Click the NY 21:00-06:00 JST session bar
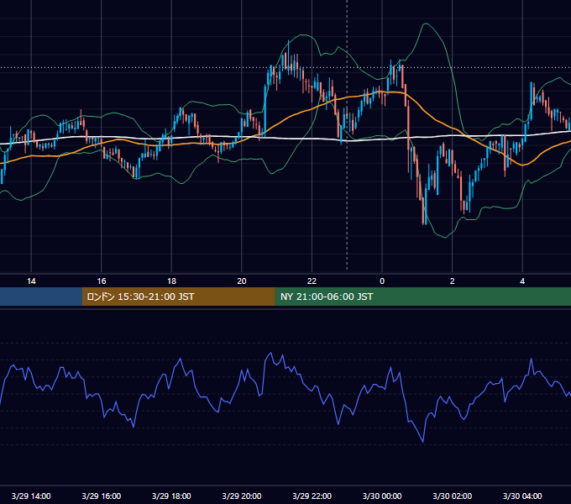The width and height of the screenshot is (571, 504). click(422, 297)
